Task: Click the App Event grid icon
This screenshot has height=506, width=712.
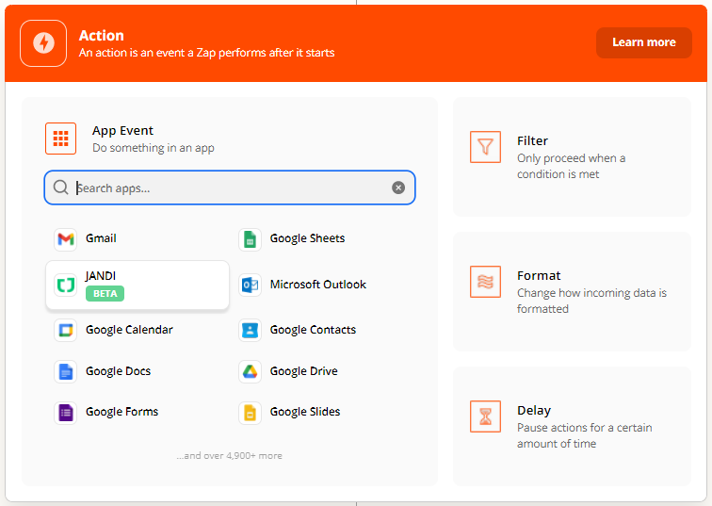Action: [x=61, y=139]
